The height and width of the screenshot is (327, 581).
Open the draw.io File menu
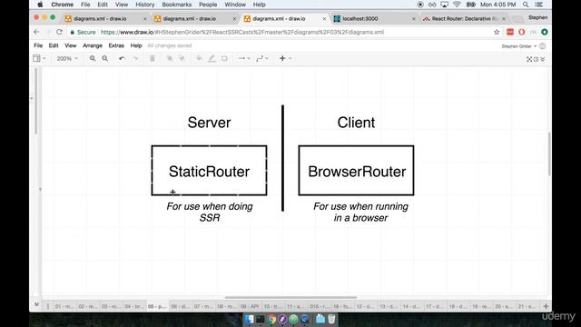[38, 45]
